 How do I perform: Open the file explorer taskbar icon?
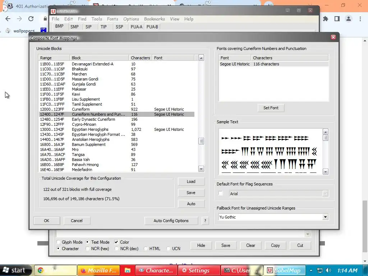coord(128,270)
